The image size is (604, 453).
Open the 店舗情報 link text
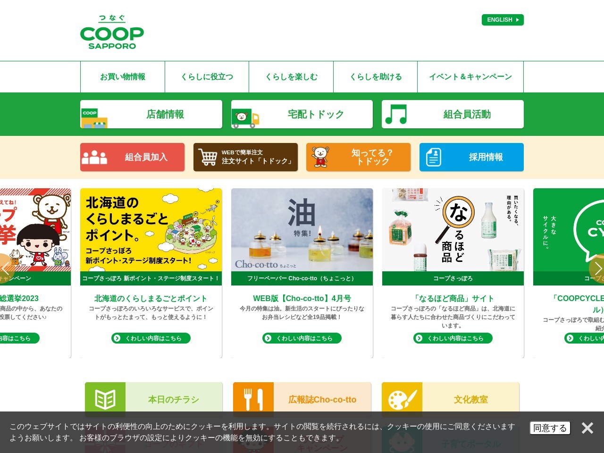(x=165, y=114)
